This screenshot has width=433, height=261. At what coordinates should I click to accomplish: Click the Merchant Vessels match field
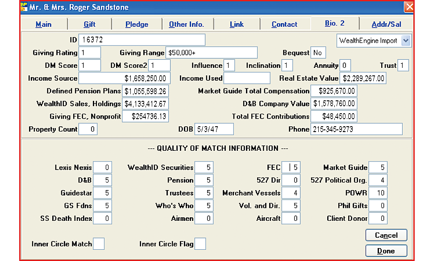click(x=291, y=193)
